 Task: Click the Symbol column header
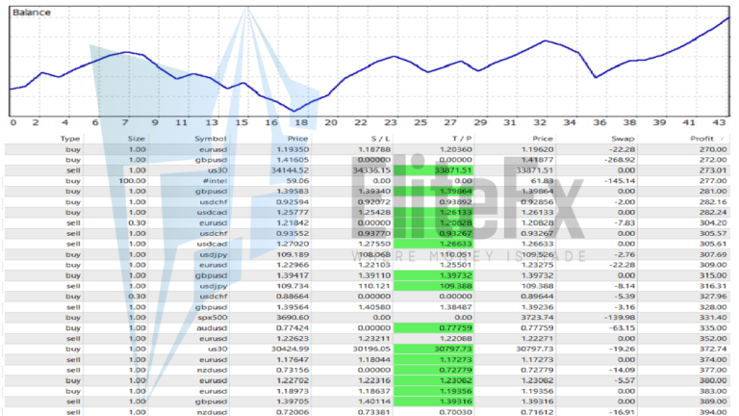(x=210, y=139)
